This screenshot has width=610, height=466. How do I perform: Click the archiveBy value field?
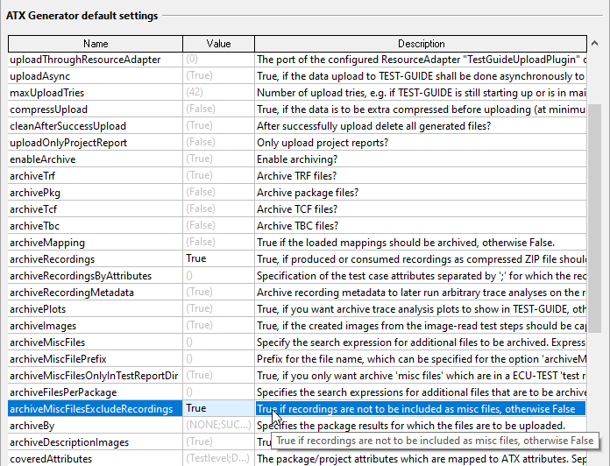pos(218,426)
